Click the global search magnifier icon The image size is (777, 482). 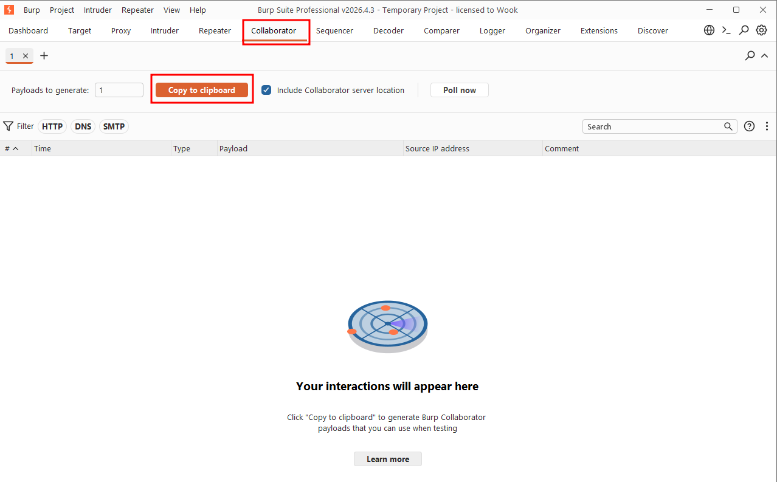[744, 30]
